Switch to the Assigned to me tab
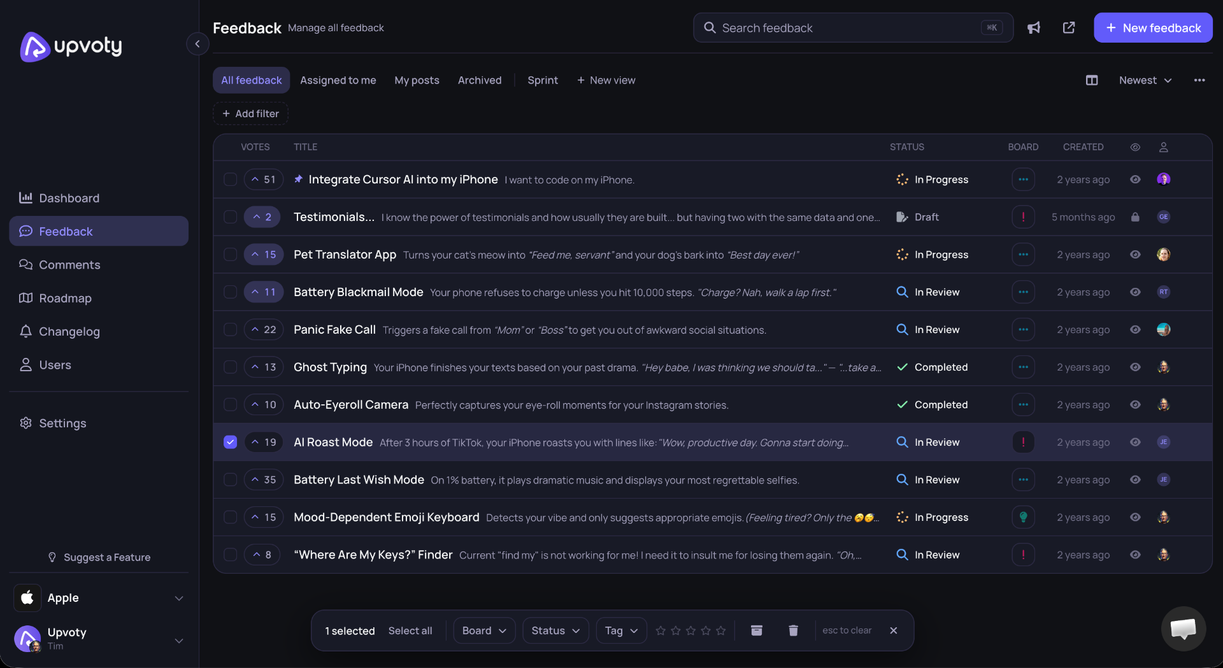The width and height of the screenshot is (1223, 668). coord(338,80)
